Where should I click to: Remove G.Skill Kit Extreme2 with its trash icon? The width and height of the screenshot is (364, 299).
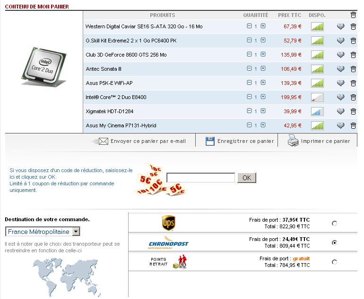point(353,41)
